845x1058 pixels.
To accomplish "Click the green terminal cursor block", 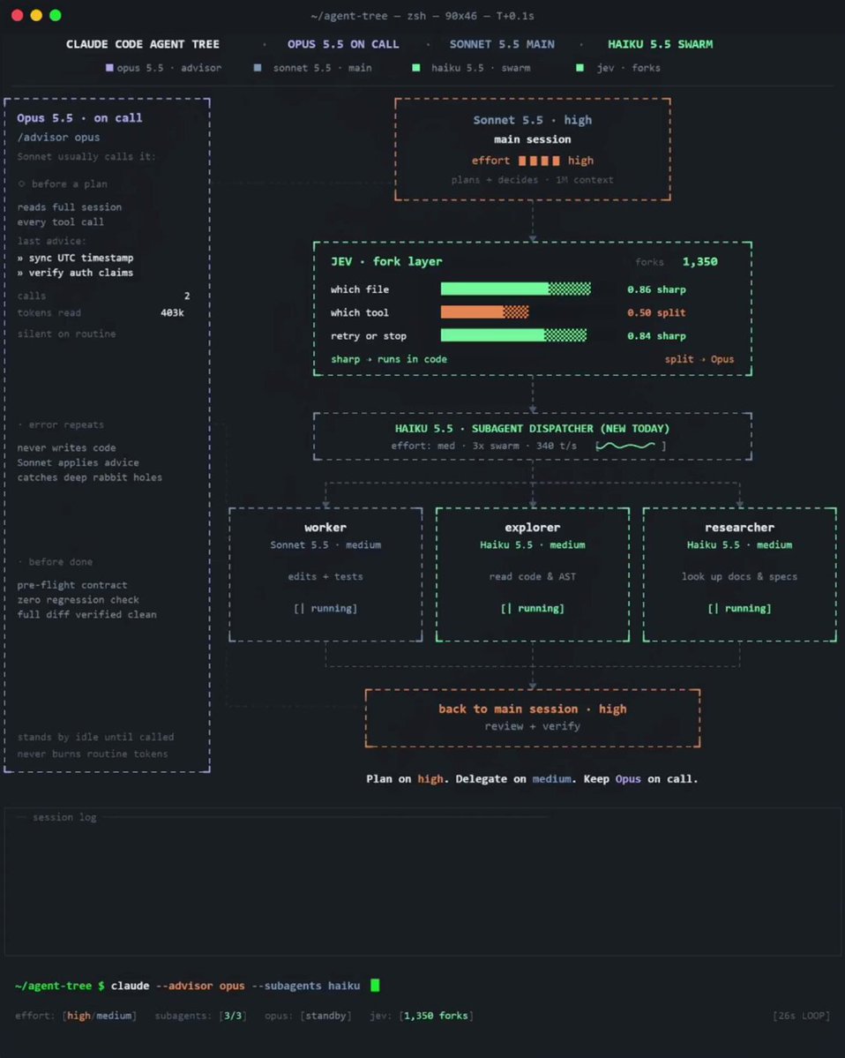I will click(x=375, y=985).
